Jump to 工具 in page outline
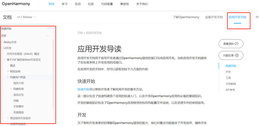The width and height of the screenshot is (259, 126). pos(228,78)
